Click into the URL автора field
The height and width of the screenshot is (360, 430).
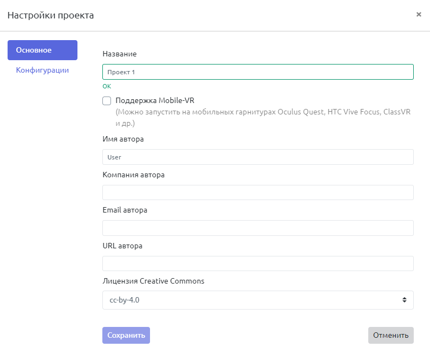(x=258, y=263)
